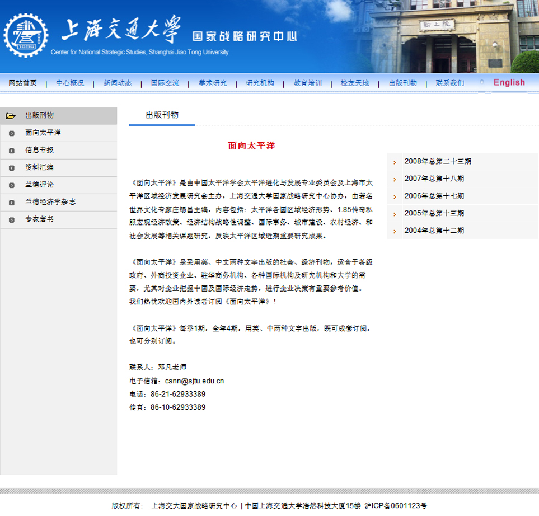
Task: Open the 研究机构 menu item
Action: (260, 83)
